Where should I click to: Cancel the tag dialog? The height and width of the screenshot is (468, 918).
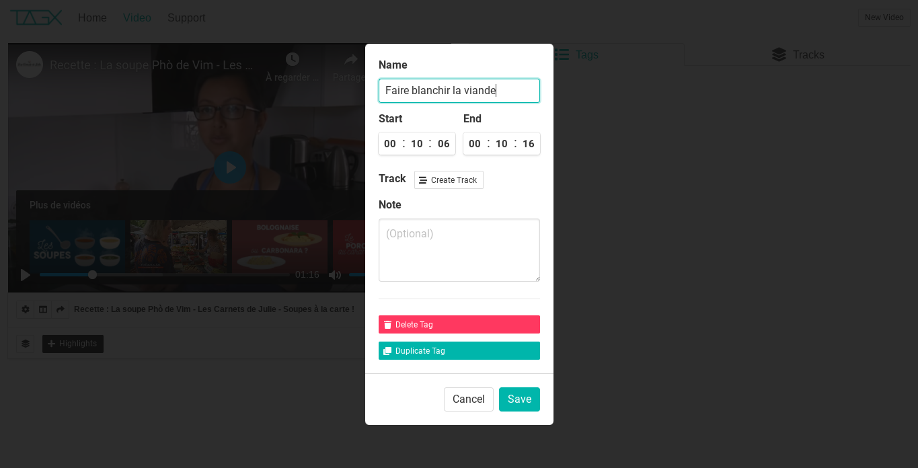coord(469,399)
